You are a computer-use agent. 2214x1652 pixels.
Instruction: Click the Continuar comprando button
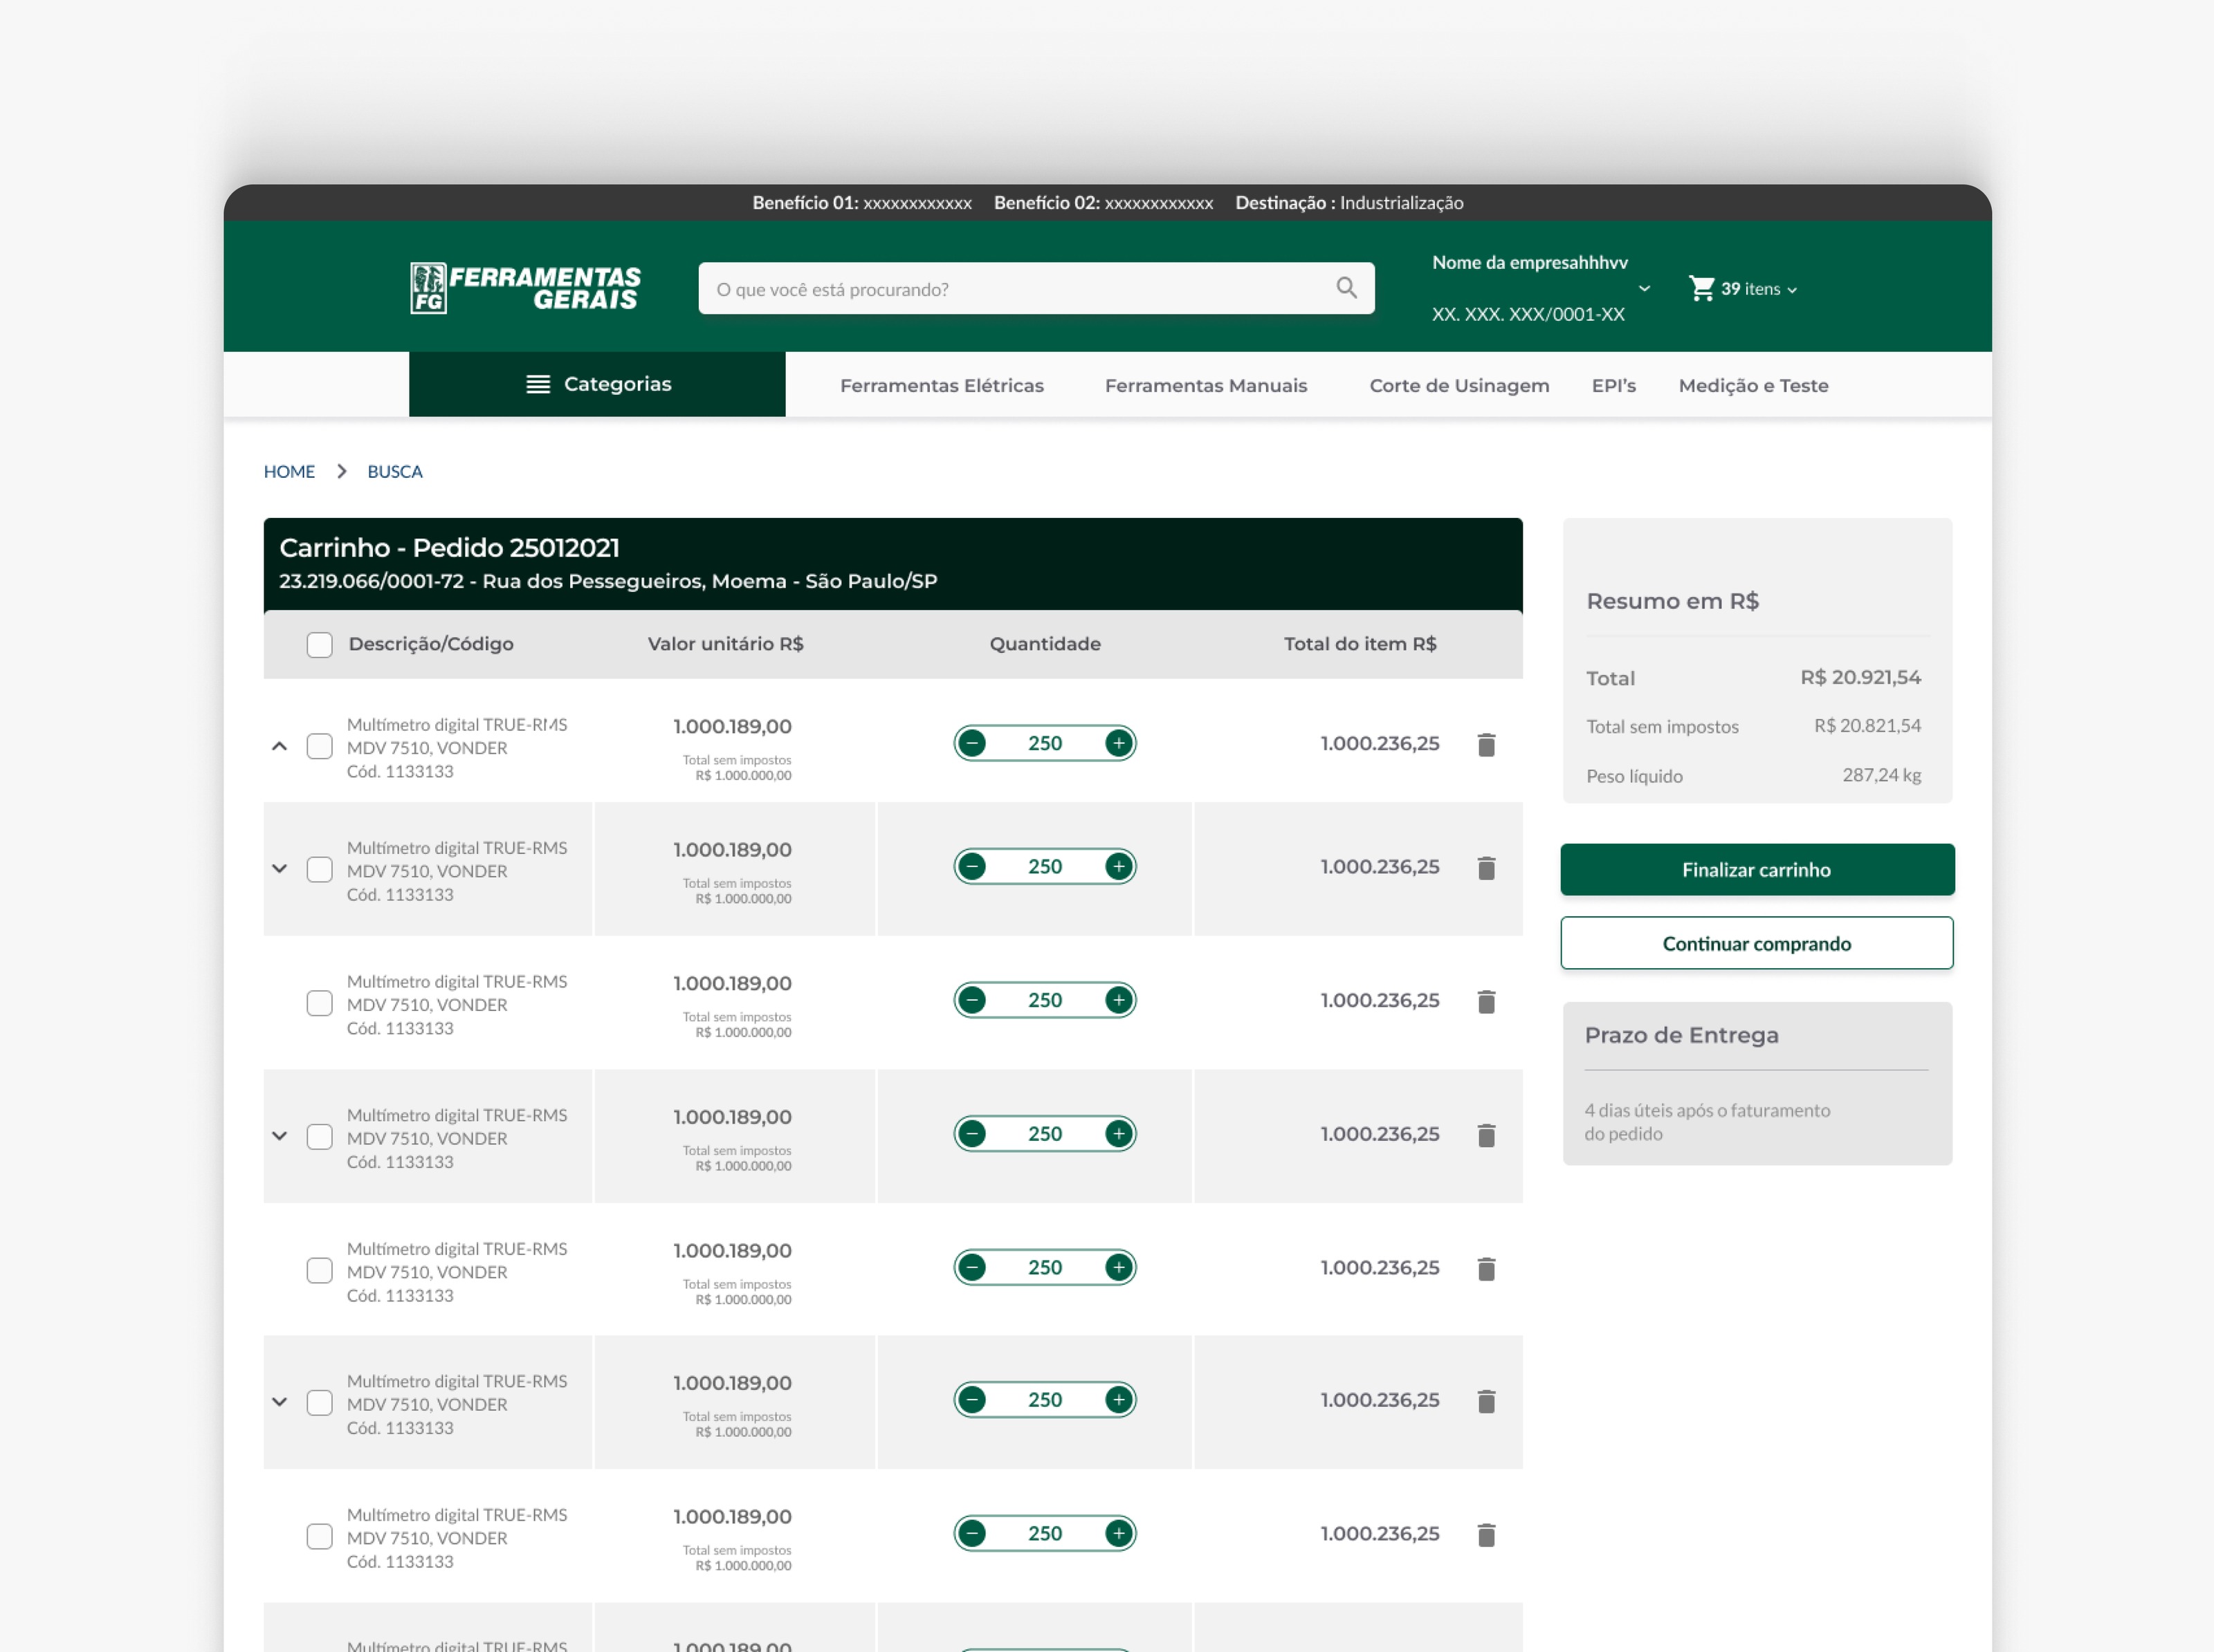click(x=1757, y=943)
